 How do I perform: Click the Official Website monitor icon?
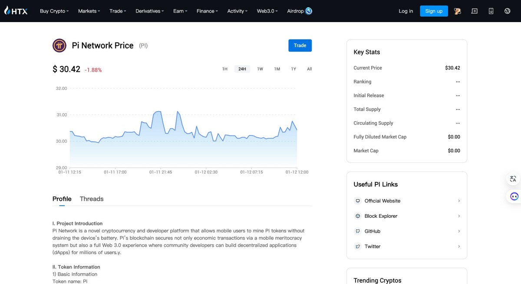click(358, 201)
